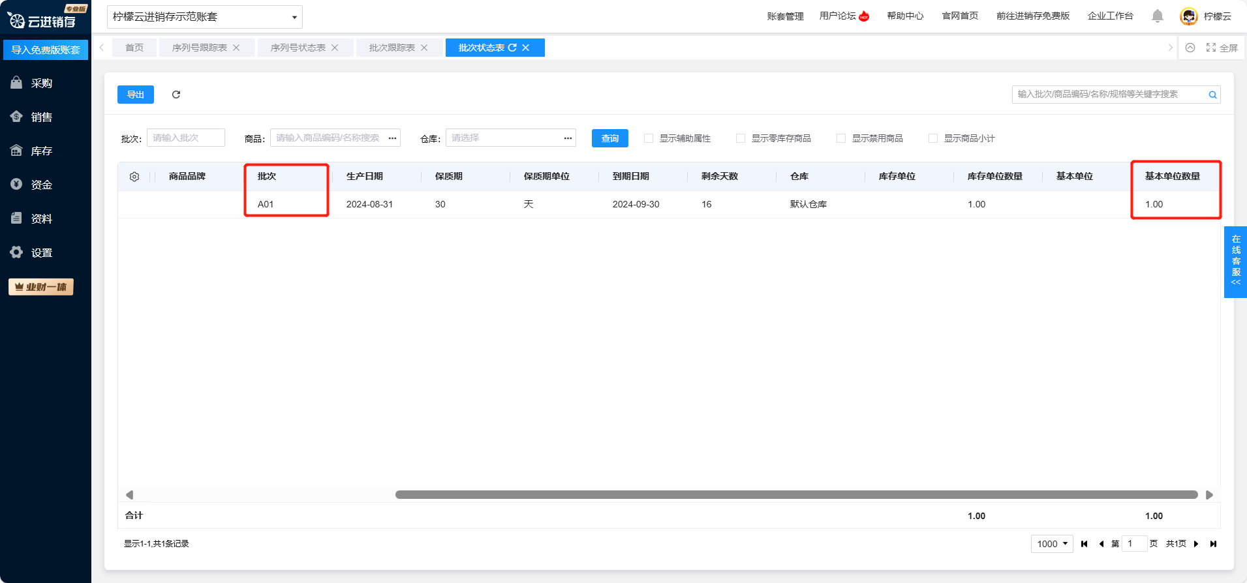Visit the 官网首页 link
The height and width of the screenshot is (583, 1247).
pos(960,16)
